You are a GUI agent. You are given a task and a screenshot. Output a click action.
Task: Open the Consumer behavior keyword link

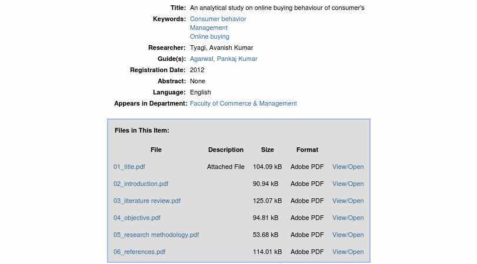point(218,19)
